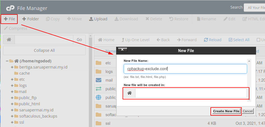Click the Reload toolbar icon
The height and width of the screenshot is (127, 265).
pos(206,40)
